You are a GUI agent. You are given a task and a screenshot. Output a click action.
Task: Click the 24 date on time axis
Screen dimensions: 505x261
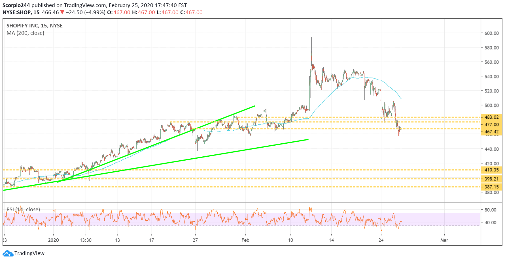pos(381,240)
